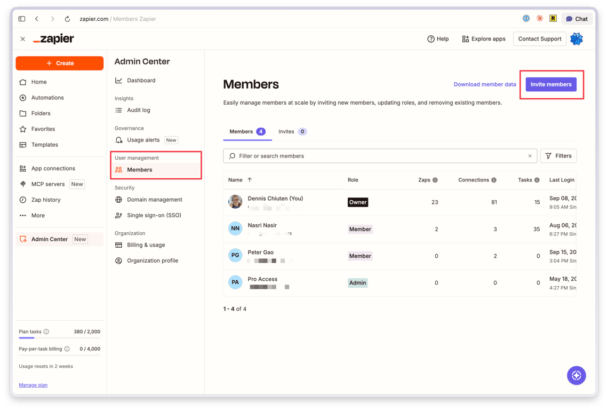Click the Plan tasks info icon
Screen dimensions: 608x410
46,332
